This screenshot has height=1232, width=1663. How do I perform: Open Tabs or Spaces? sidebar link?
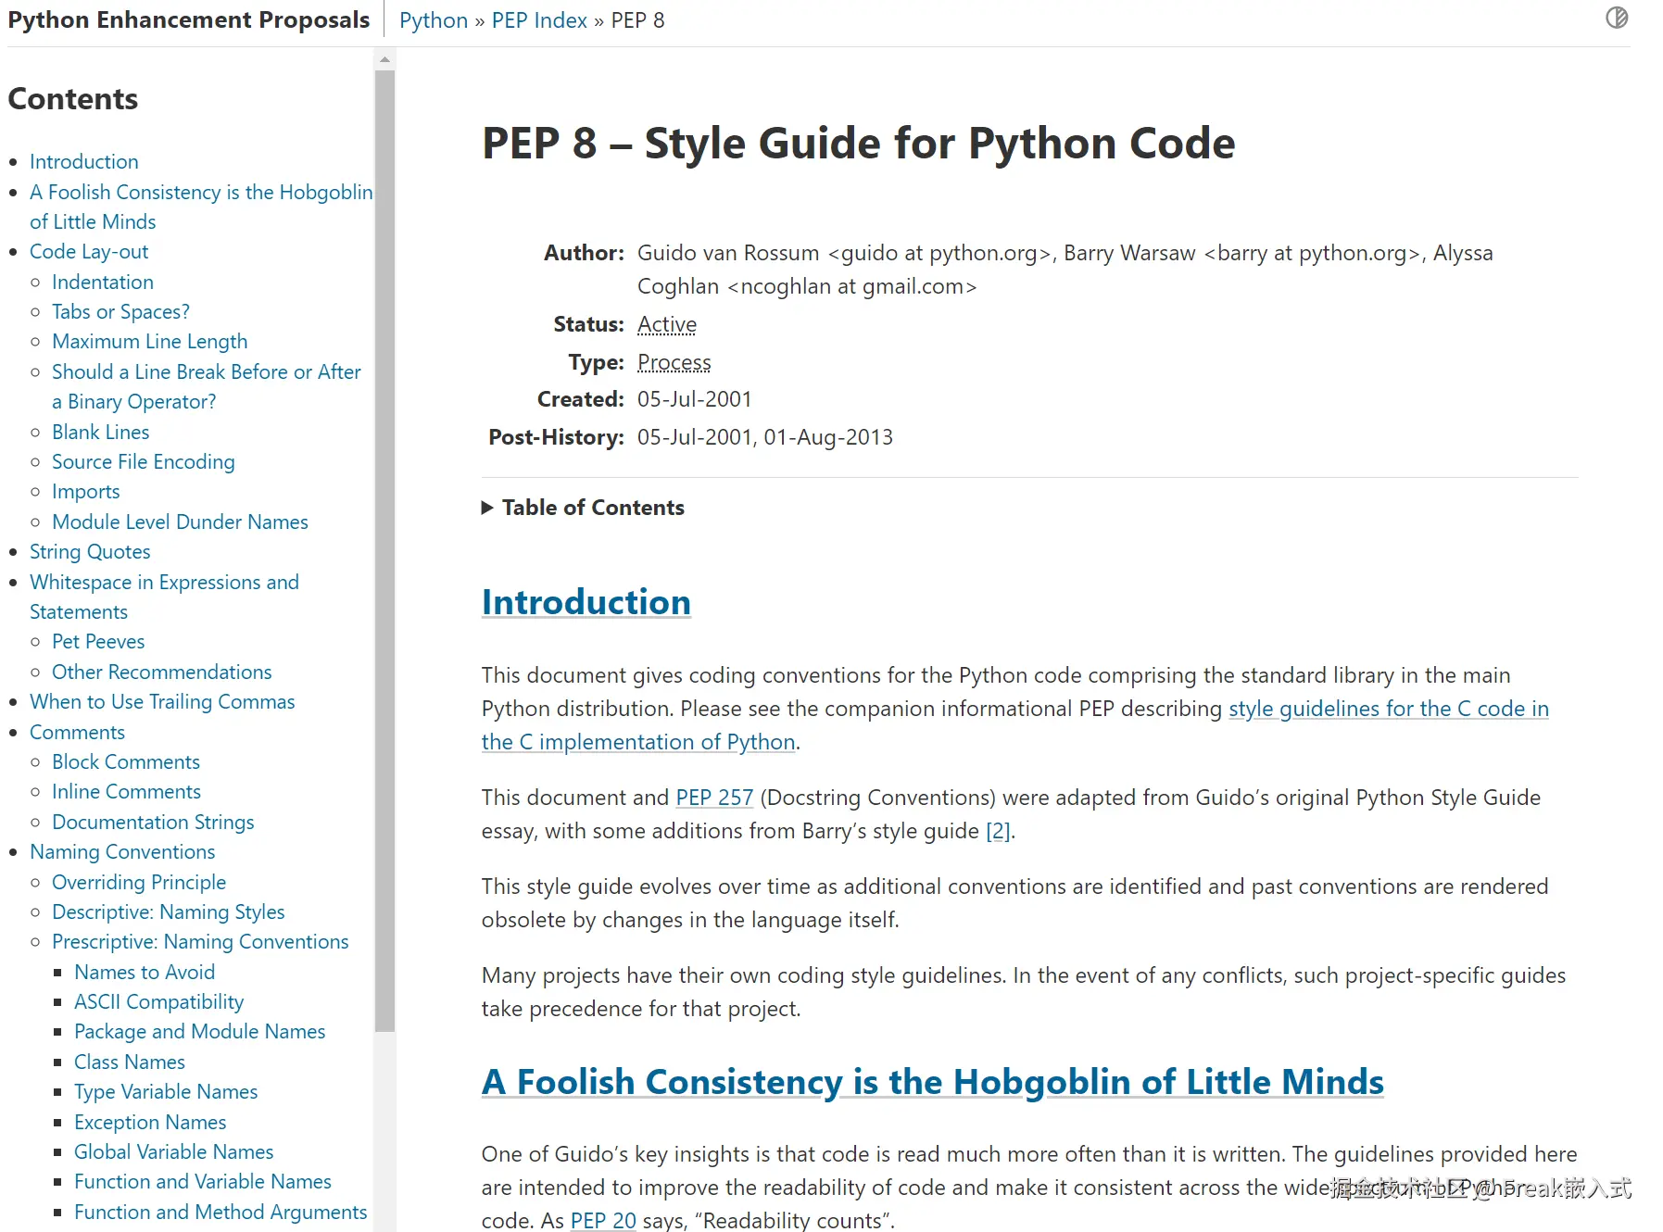pos(120,311)
